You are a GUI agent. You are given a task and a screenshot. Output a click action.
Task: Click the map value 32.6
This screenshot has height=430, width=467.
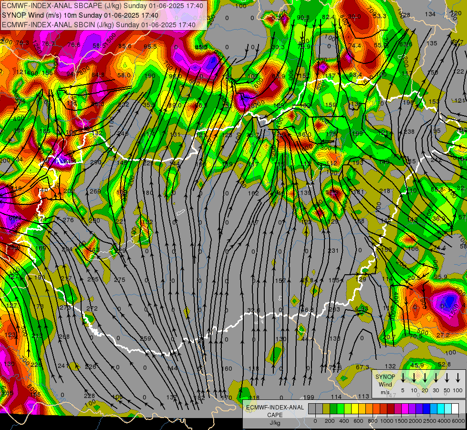coord(253,310)
